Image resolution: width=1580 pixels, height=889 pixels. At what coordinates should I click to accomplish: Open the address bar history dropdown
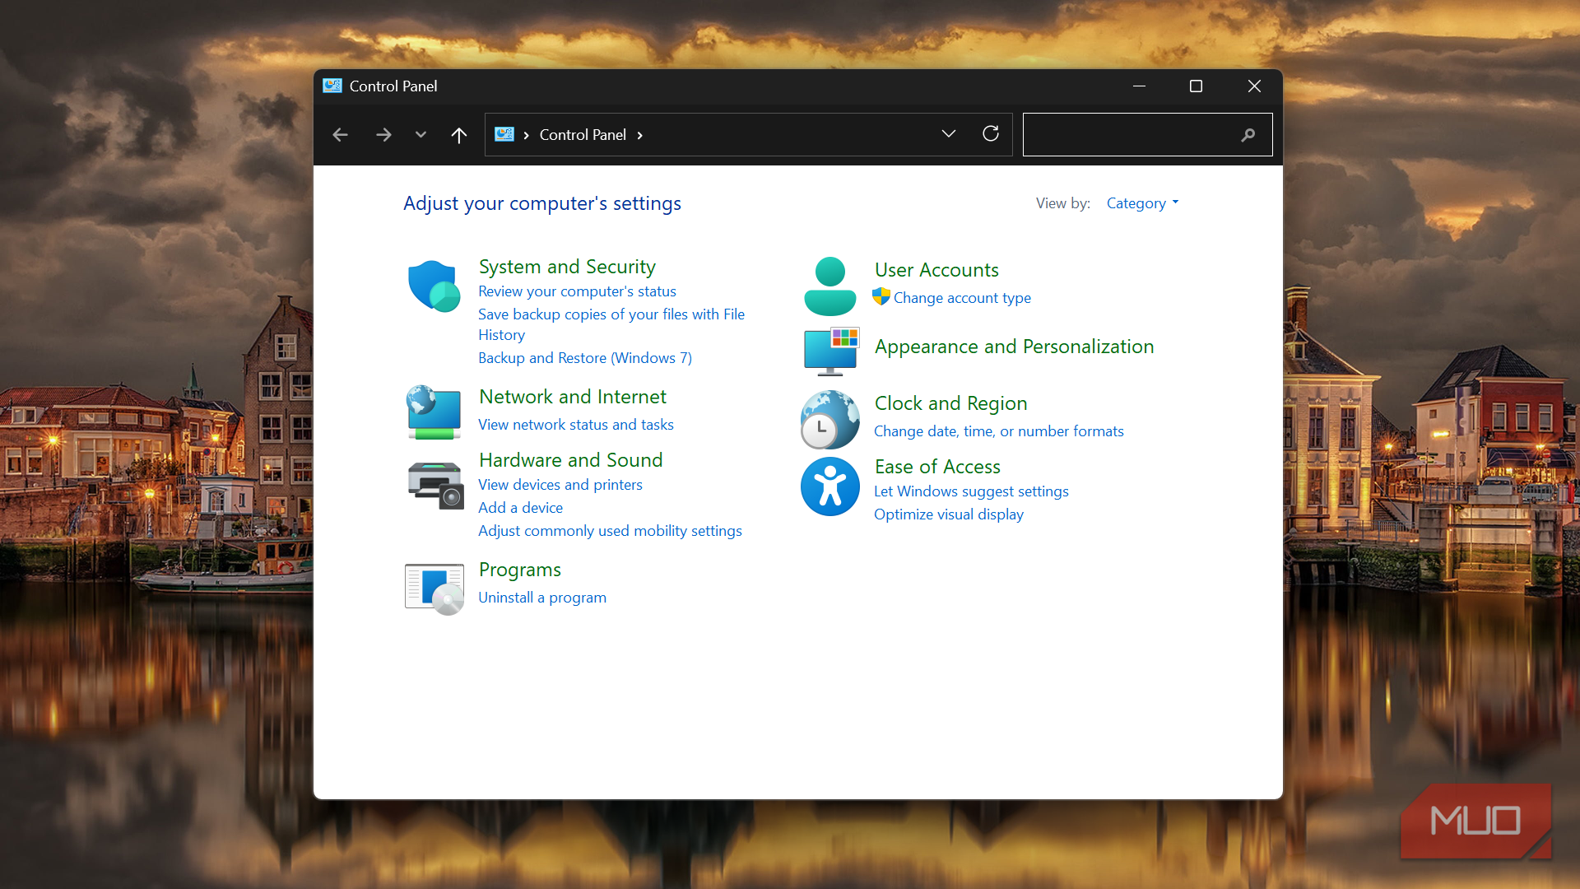pos(949,134)
